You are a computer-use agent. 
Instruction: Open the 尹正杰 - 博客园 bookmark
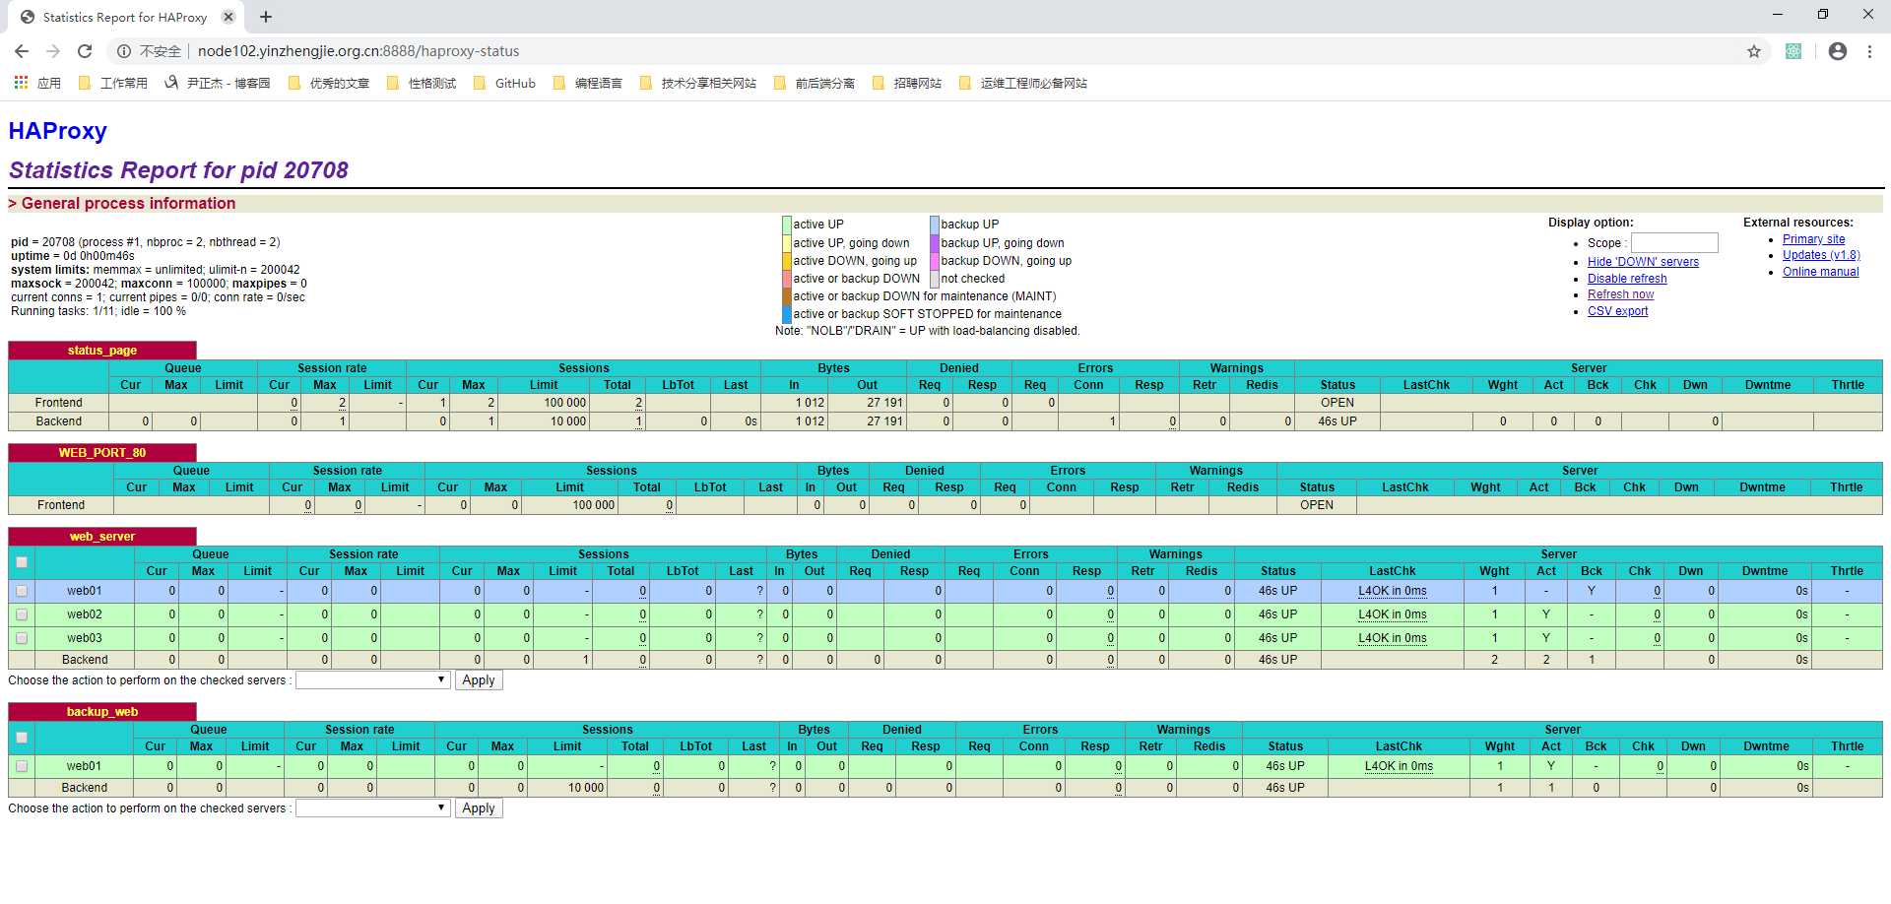pos(218,83)
